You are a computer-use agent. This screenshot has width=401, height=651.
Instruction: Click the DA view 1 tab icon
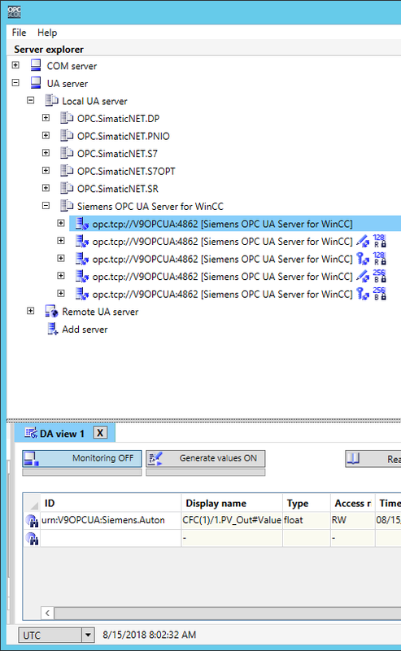click(31, 433)
